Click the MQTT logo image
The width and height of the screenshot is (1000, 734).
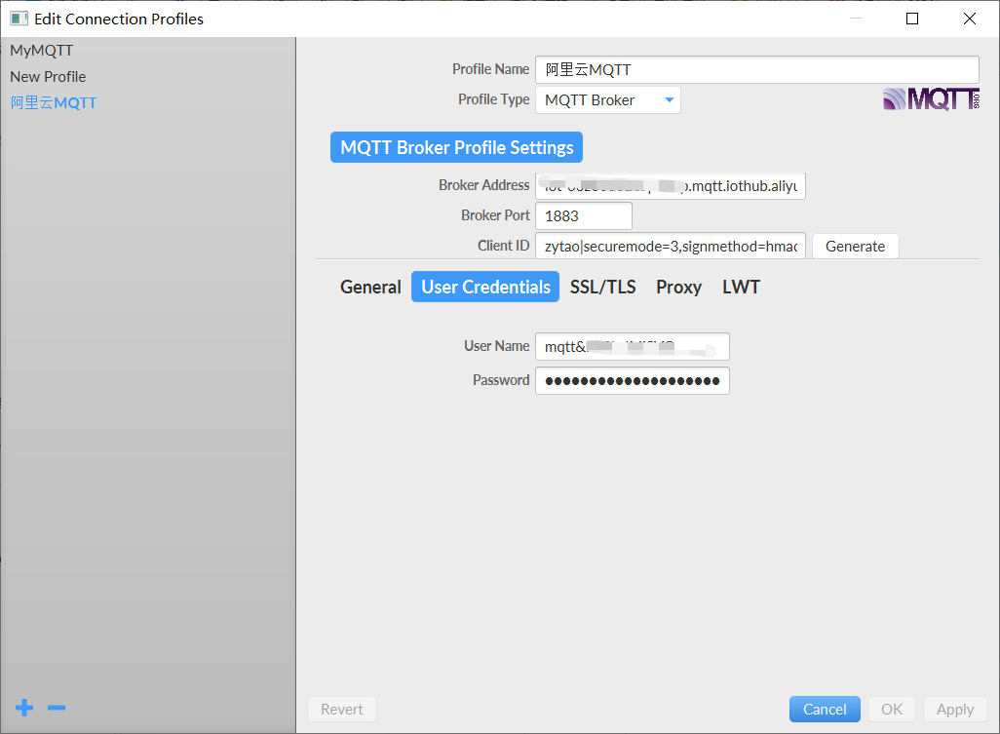point(930,98)
